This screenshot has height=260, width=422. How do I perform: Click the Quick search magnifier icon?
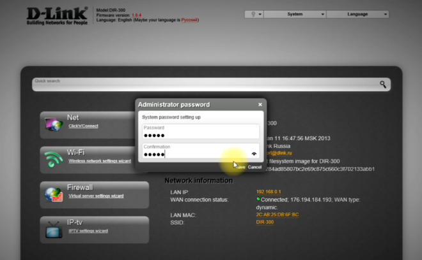[x=384, y=84]
